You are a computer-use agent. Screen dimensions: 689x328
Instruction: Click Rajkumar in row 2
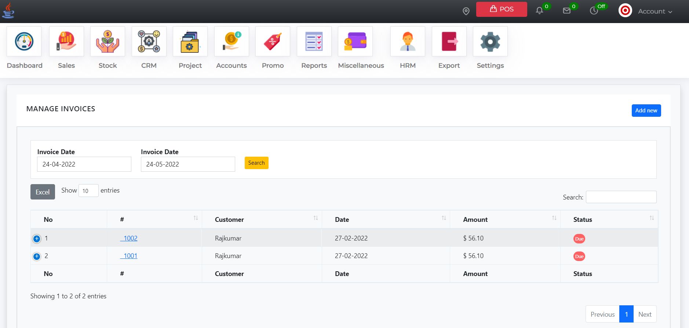point(228,256)
